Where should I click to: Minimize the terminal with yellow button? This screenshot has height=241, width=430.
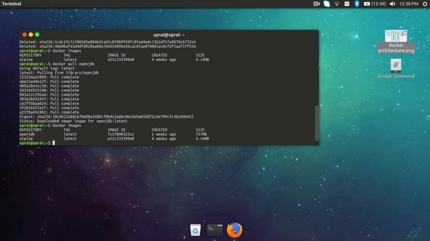[31, 35]
